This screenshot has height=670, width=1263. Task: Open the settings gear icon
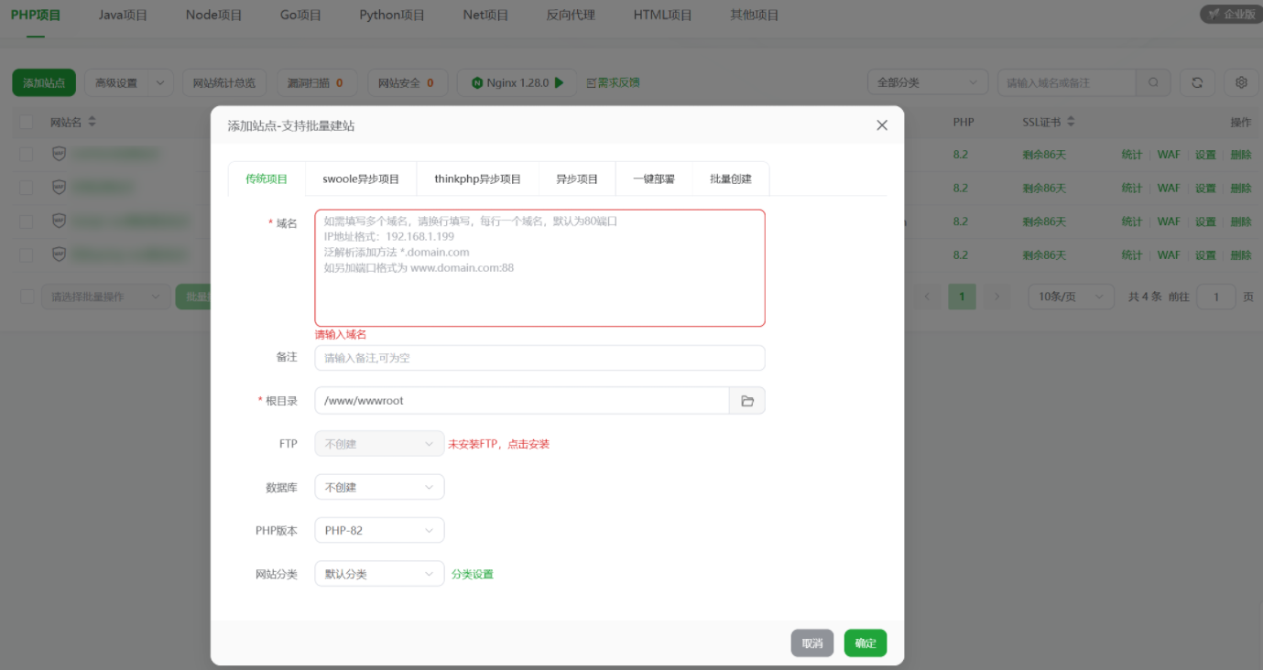click(1241, 82)
